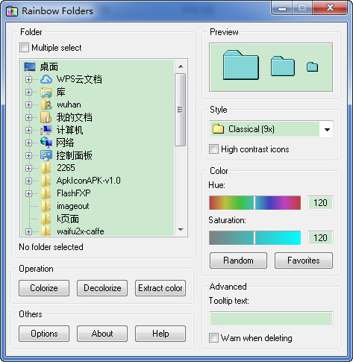
Task: Click the Hue rainbow slider
Action: coord(255,203)
